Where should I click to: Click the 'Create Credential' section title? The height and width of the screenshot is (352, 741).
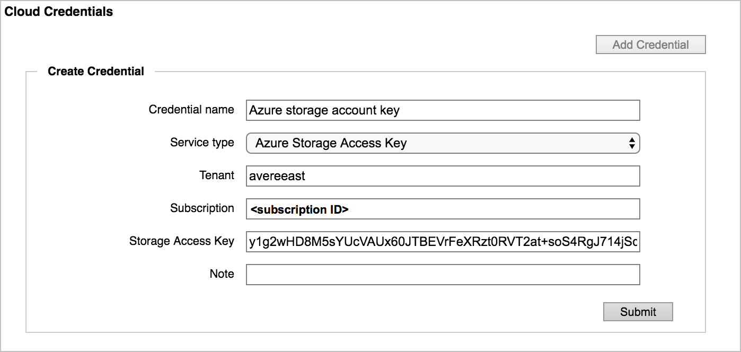pyautogui.click(x=96, y=72)
